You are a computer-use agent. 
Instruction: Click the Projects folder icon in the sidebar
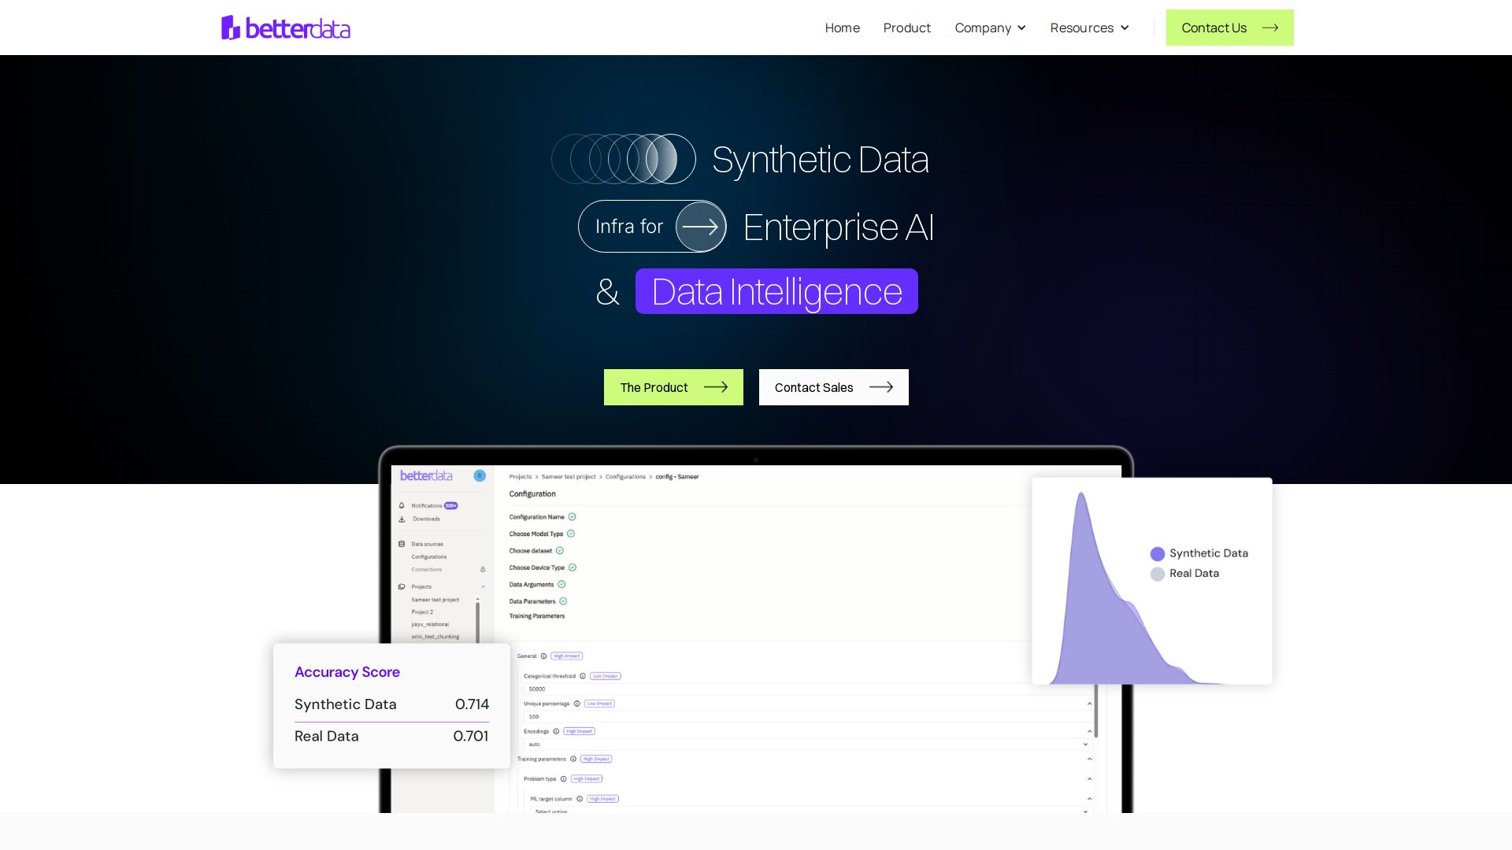pyautogui.click(x=402, y=587)
